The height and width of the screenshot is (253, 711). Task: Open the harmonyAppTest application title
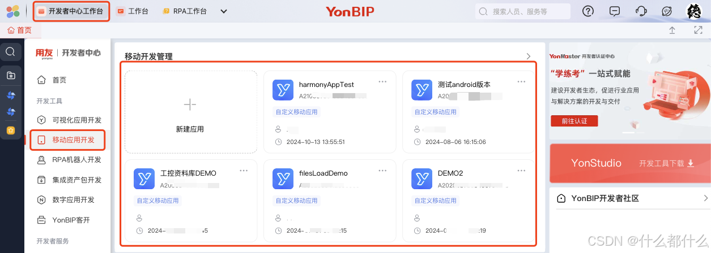326,85
